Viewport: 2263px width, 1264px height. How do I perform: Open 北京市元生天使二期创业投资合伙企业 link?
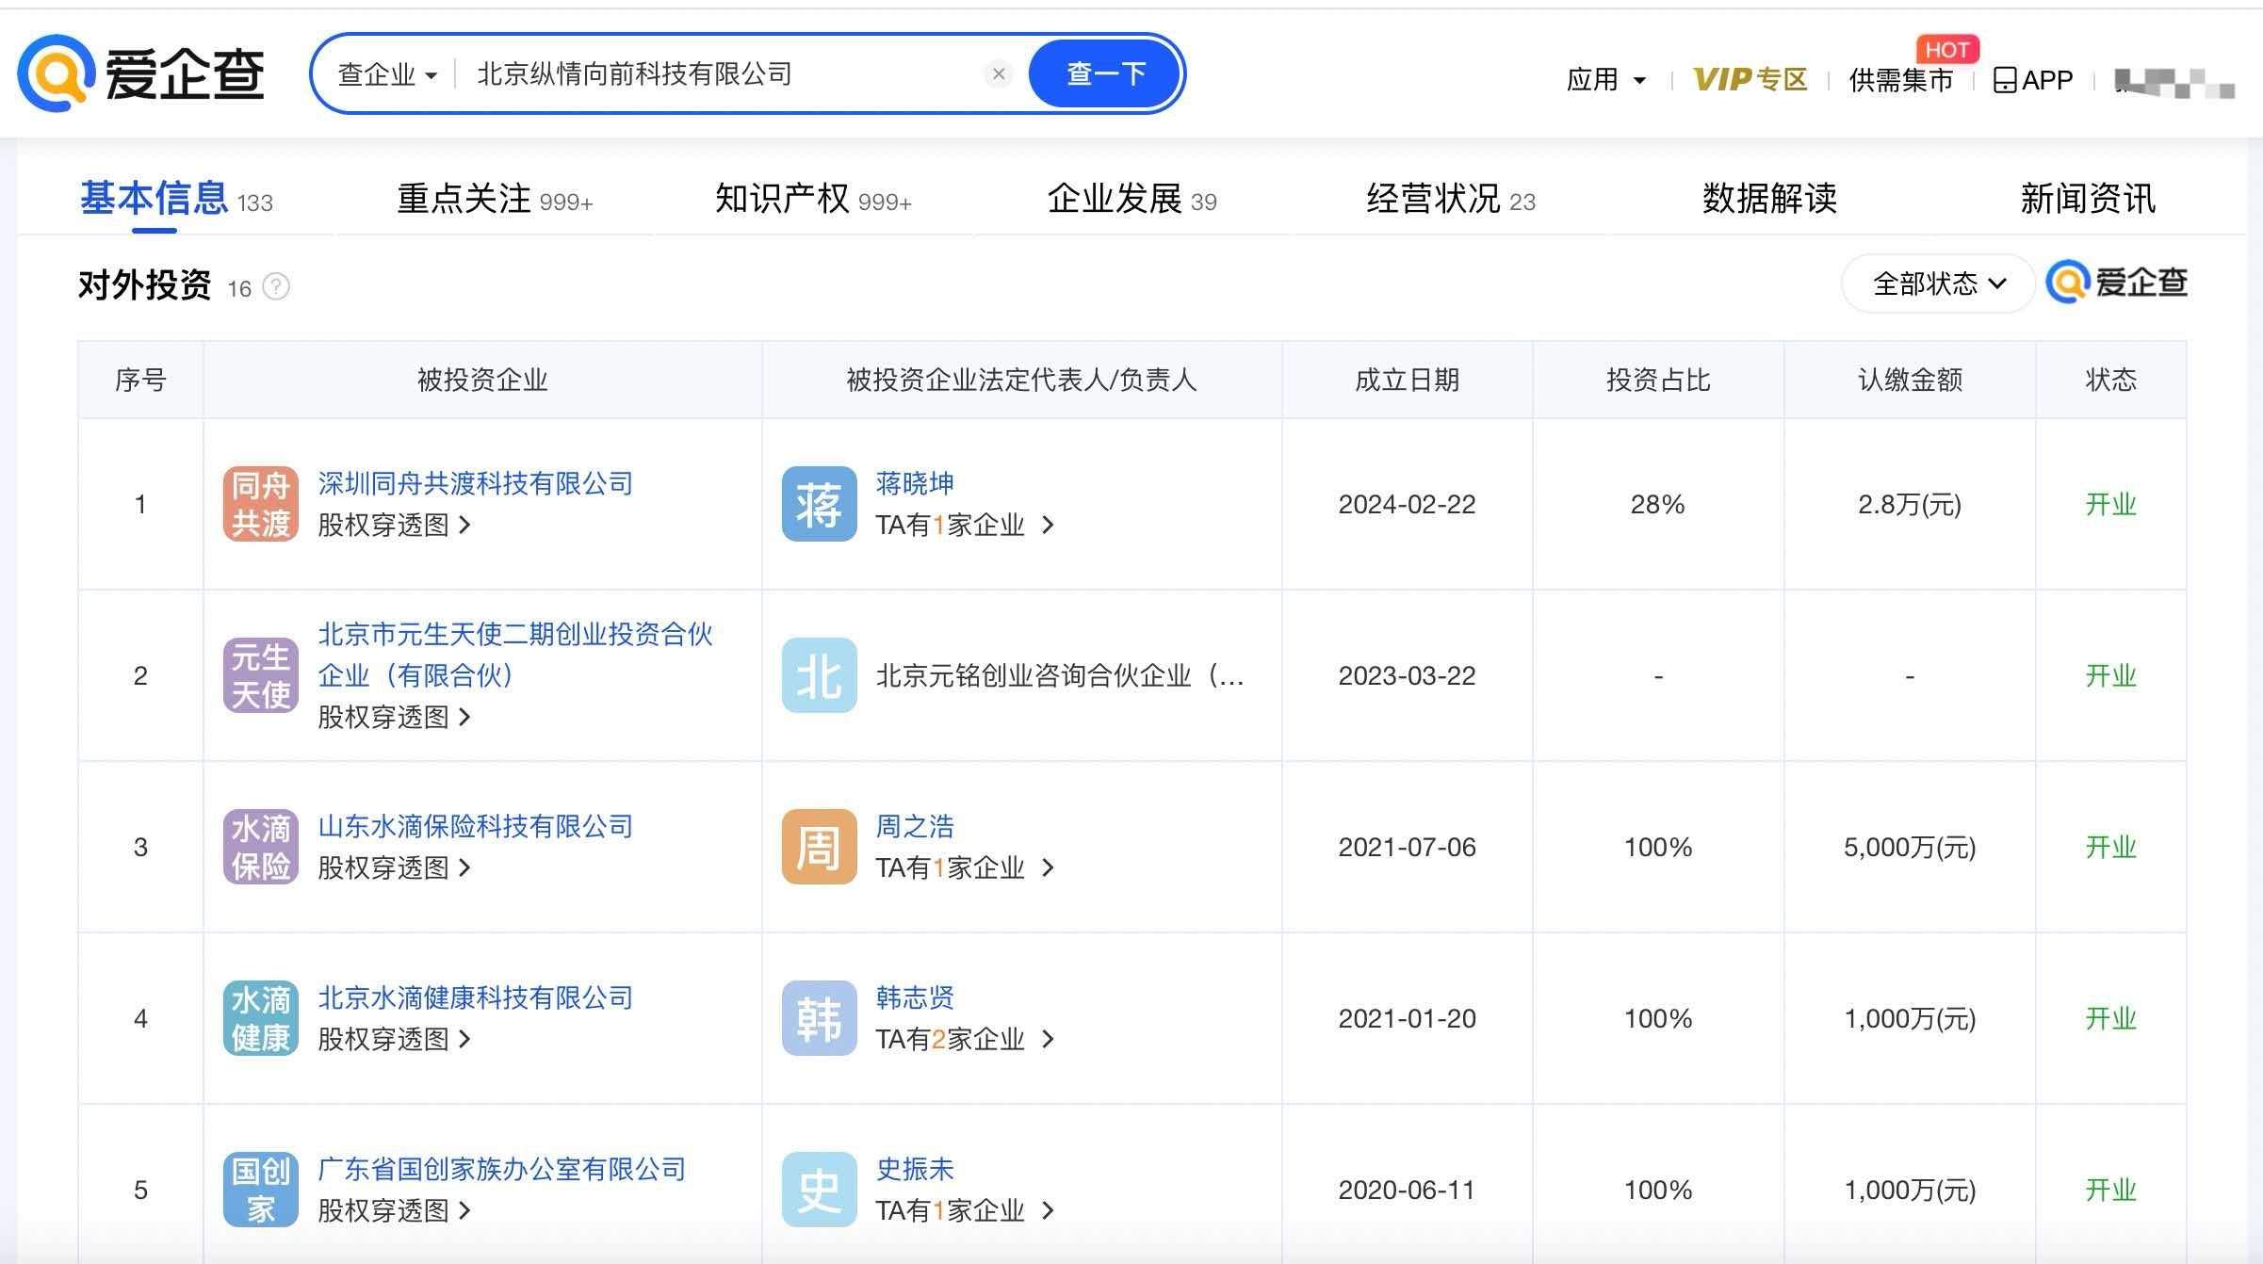pyautogui.click(x=515, y=655)
